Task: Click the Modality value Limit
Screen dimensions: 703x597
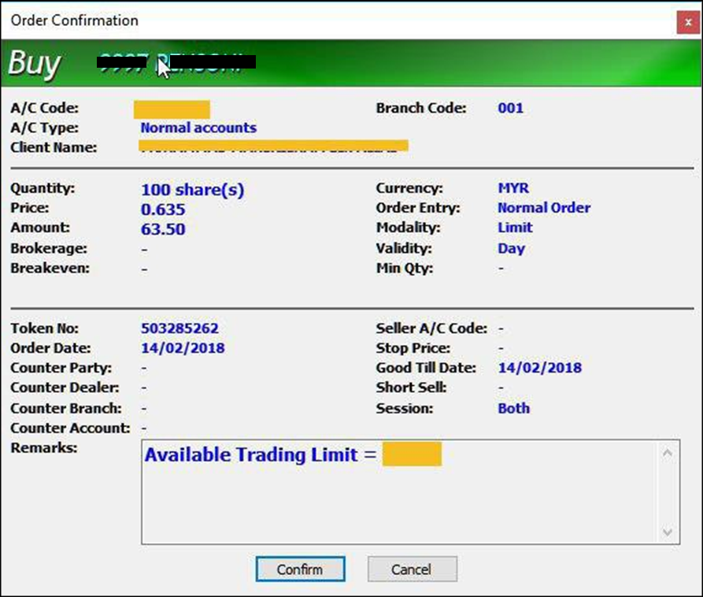Action: [515, 228]
